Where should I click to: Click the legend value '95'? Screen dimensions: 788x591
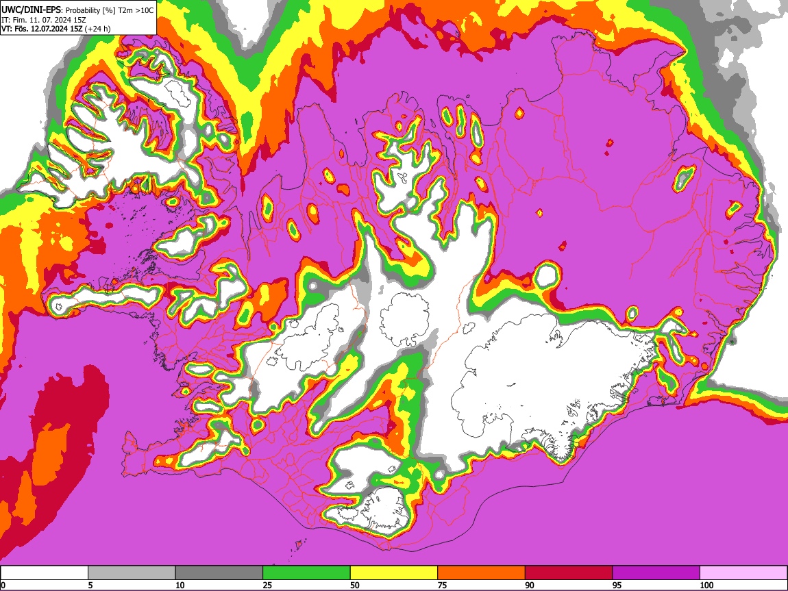click(617, 585)
